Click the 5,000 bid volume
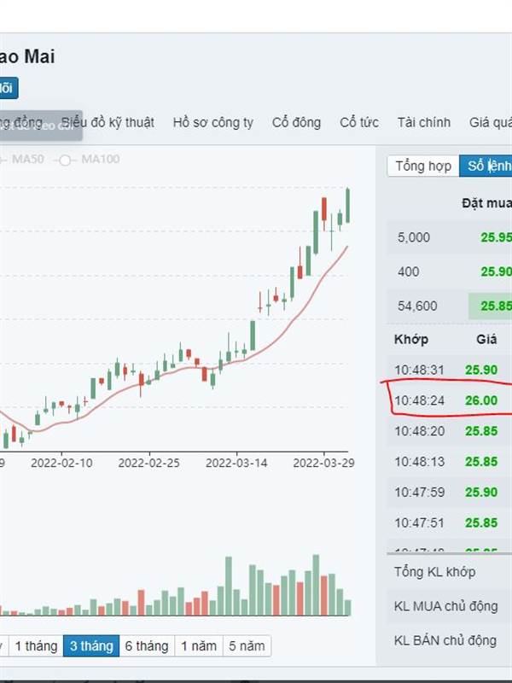Viewport: 512px width, 683px height. coord(414,237)
